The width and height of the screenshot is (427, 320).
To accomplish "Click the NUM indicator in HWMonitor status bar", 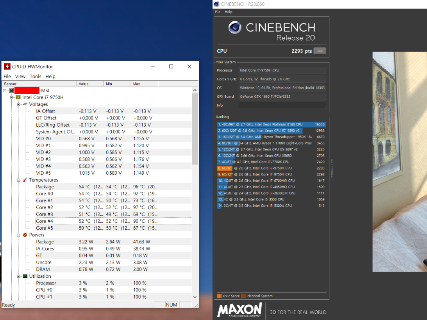I will tap(172, 305).
